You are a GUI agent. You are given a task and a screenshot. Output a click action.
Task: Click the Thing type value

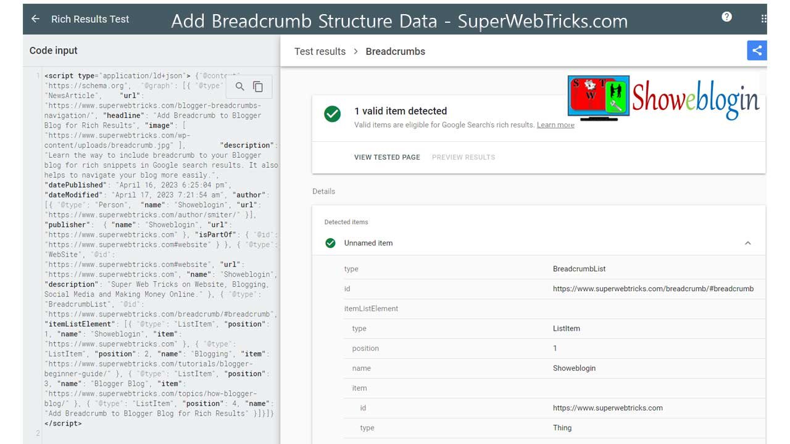[x=562, y=428]
